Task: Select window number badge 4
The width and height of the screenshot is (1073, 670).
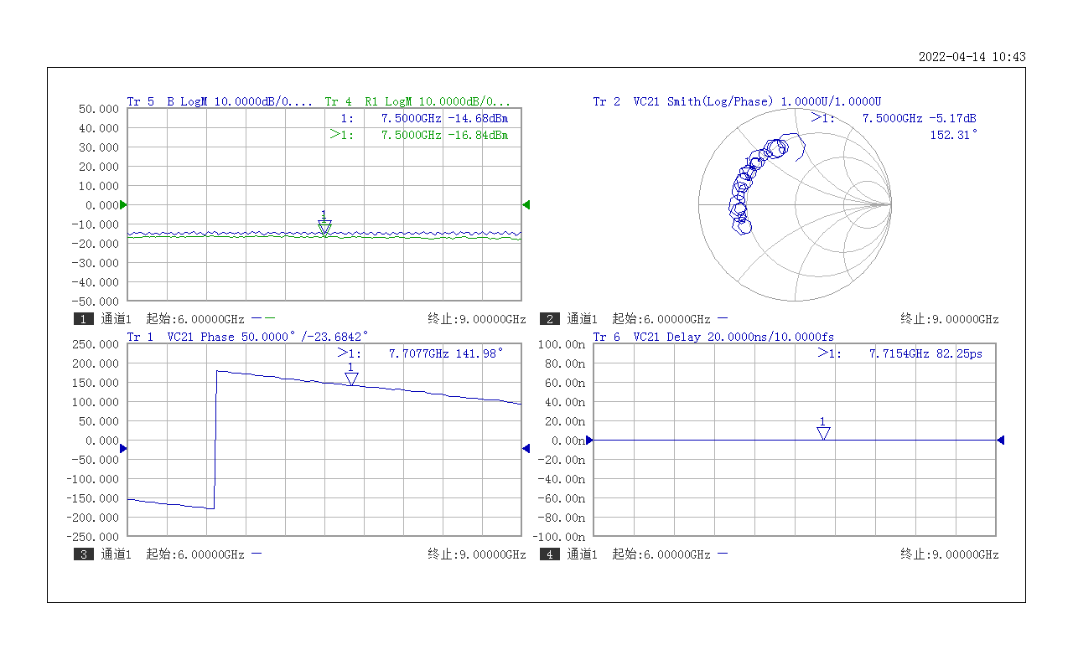Action: tap(550, 554)
